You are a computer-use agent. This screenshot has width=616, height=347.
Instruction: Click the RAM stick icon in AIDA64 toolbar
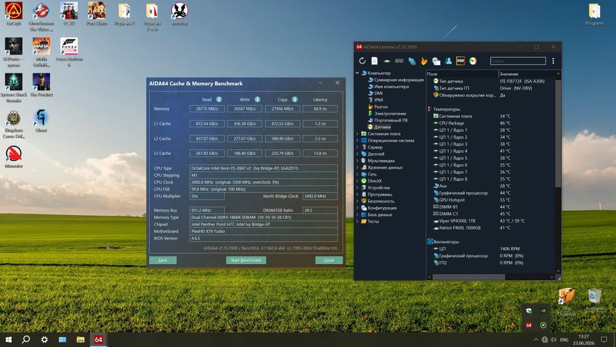399,61
